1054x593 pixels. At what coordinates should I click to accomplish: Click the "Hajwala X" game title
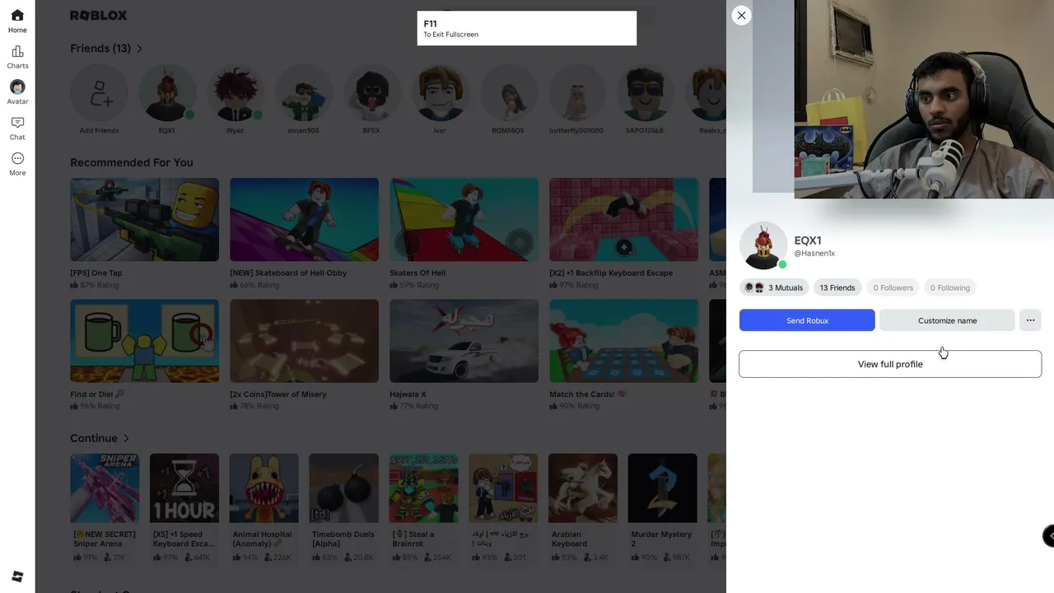(408, 394)
